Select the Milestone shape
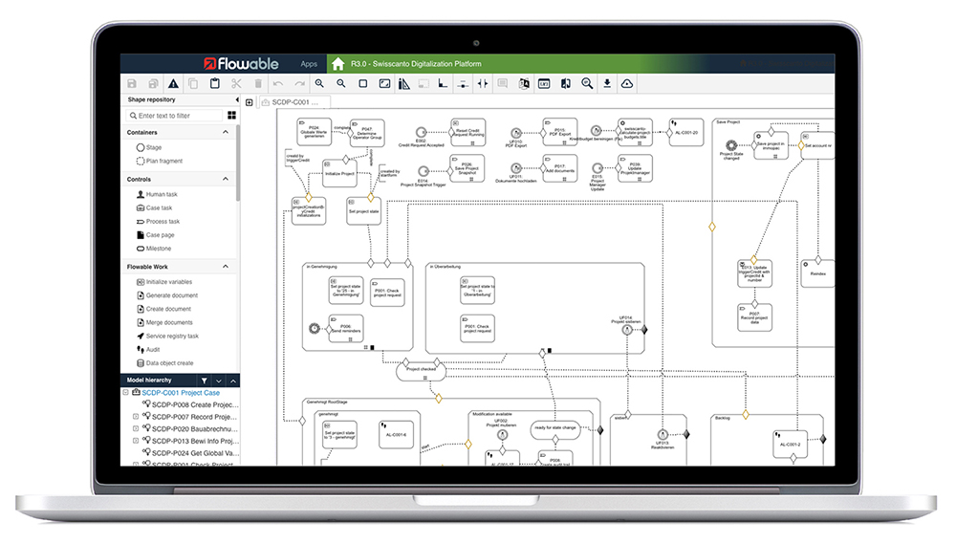Image resolution: width=956 pixels, height=544 pixels. pyautogui.click(x=154, y=249)
